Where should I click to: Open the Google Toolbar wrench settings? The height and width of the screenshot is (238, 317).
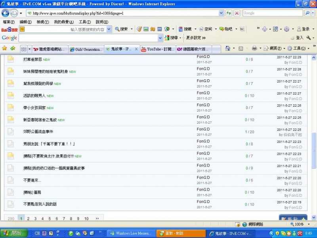click(x=308, y=38)
